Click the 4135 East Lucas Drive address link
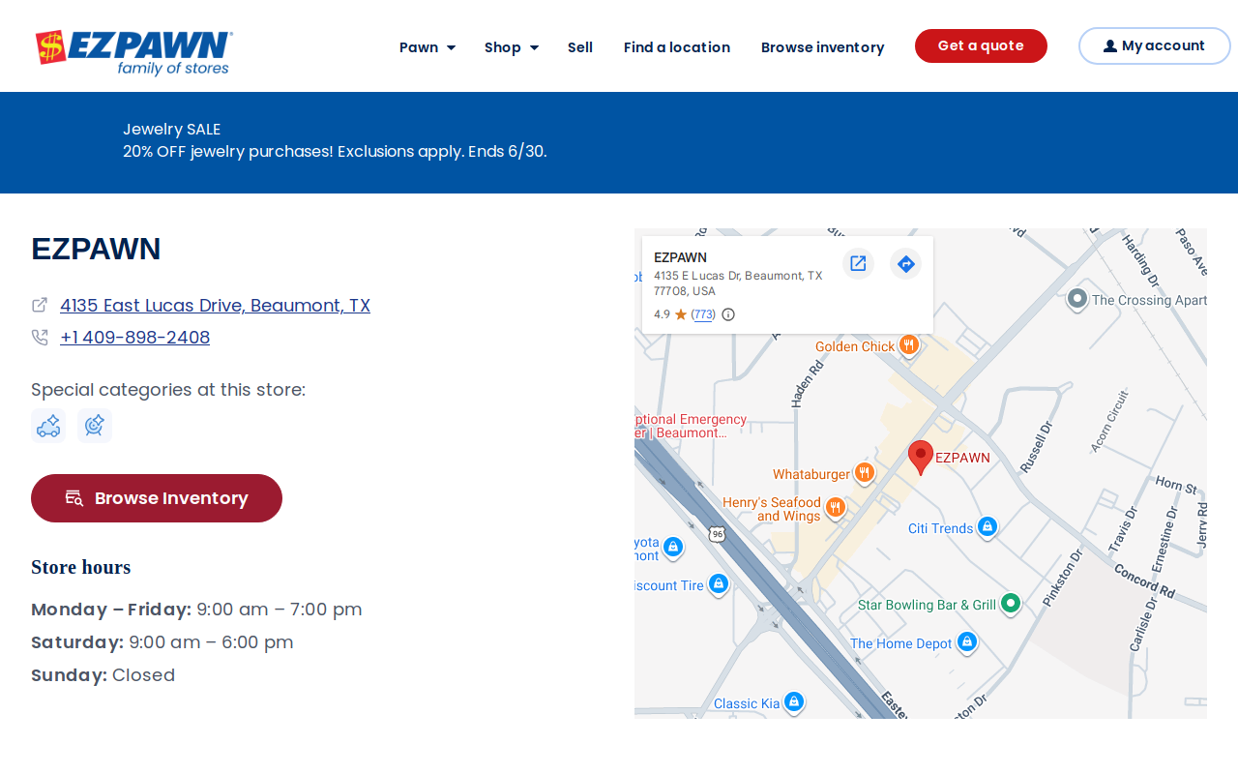Image resolution: width=1238 pixels, height=774 pixels. [x=215, y=306]
